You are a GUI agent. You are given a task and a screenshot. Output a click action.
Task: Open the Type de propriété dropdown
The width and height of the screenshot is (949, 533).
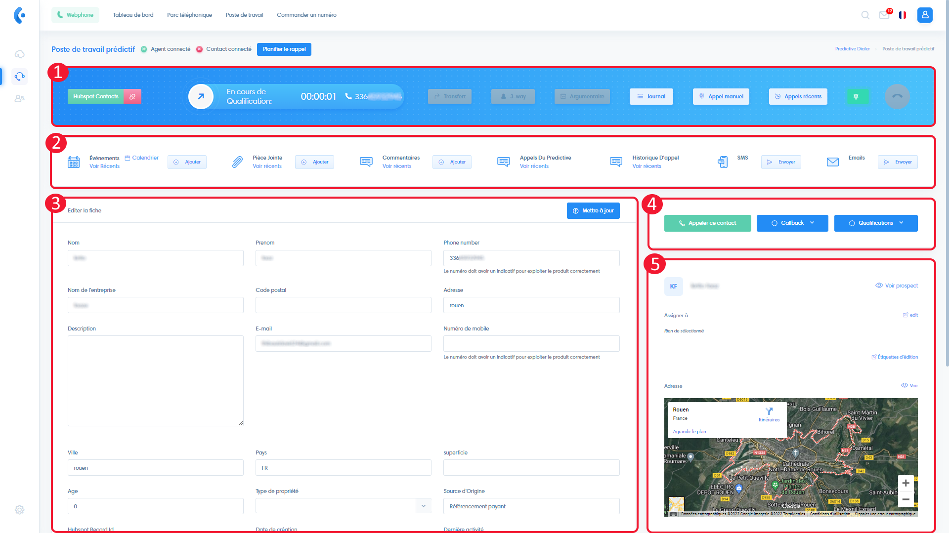(x=343, y=506)
